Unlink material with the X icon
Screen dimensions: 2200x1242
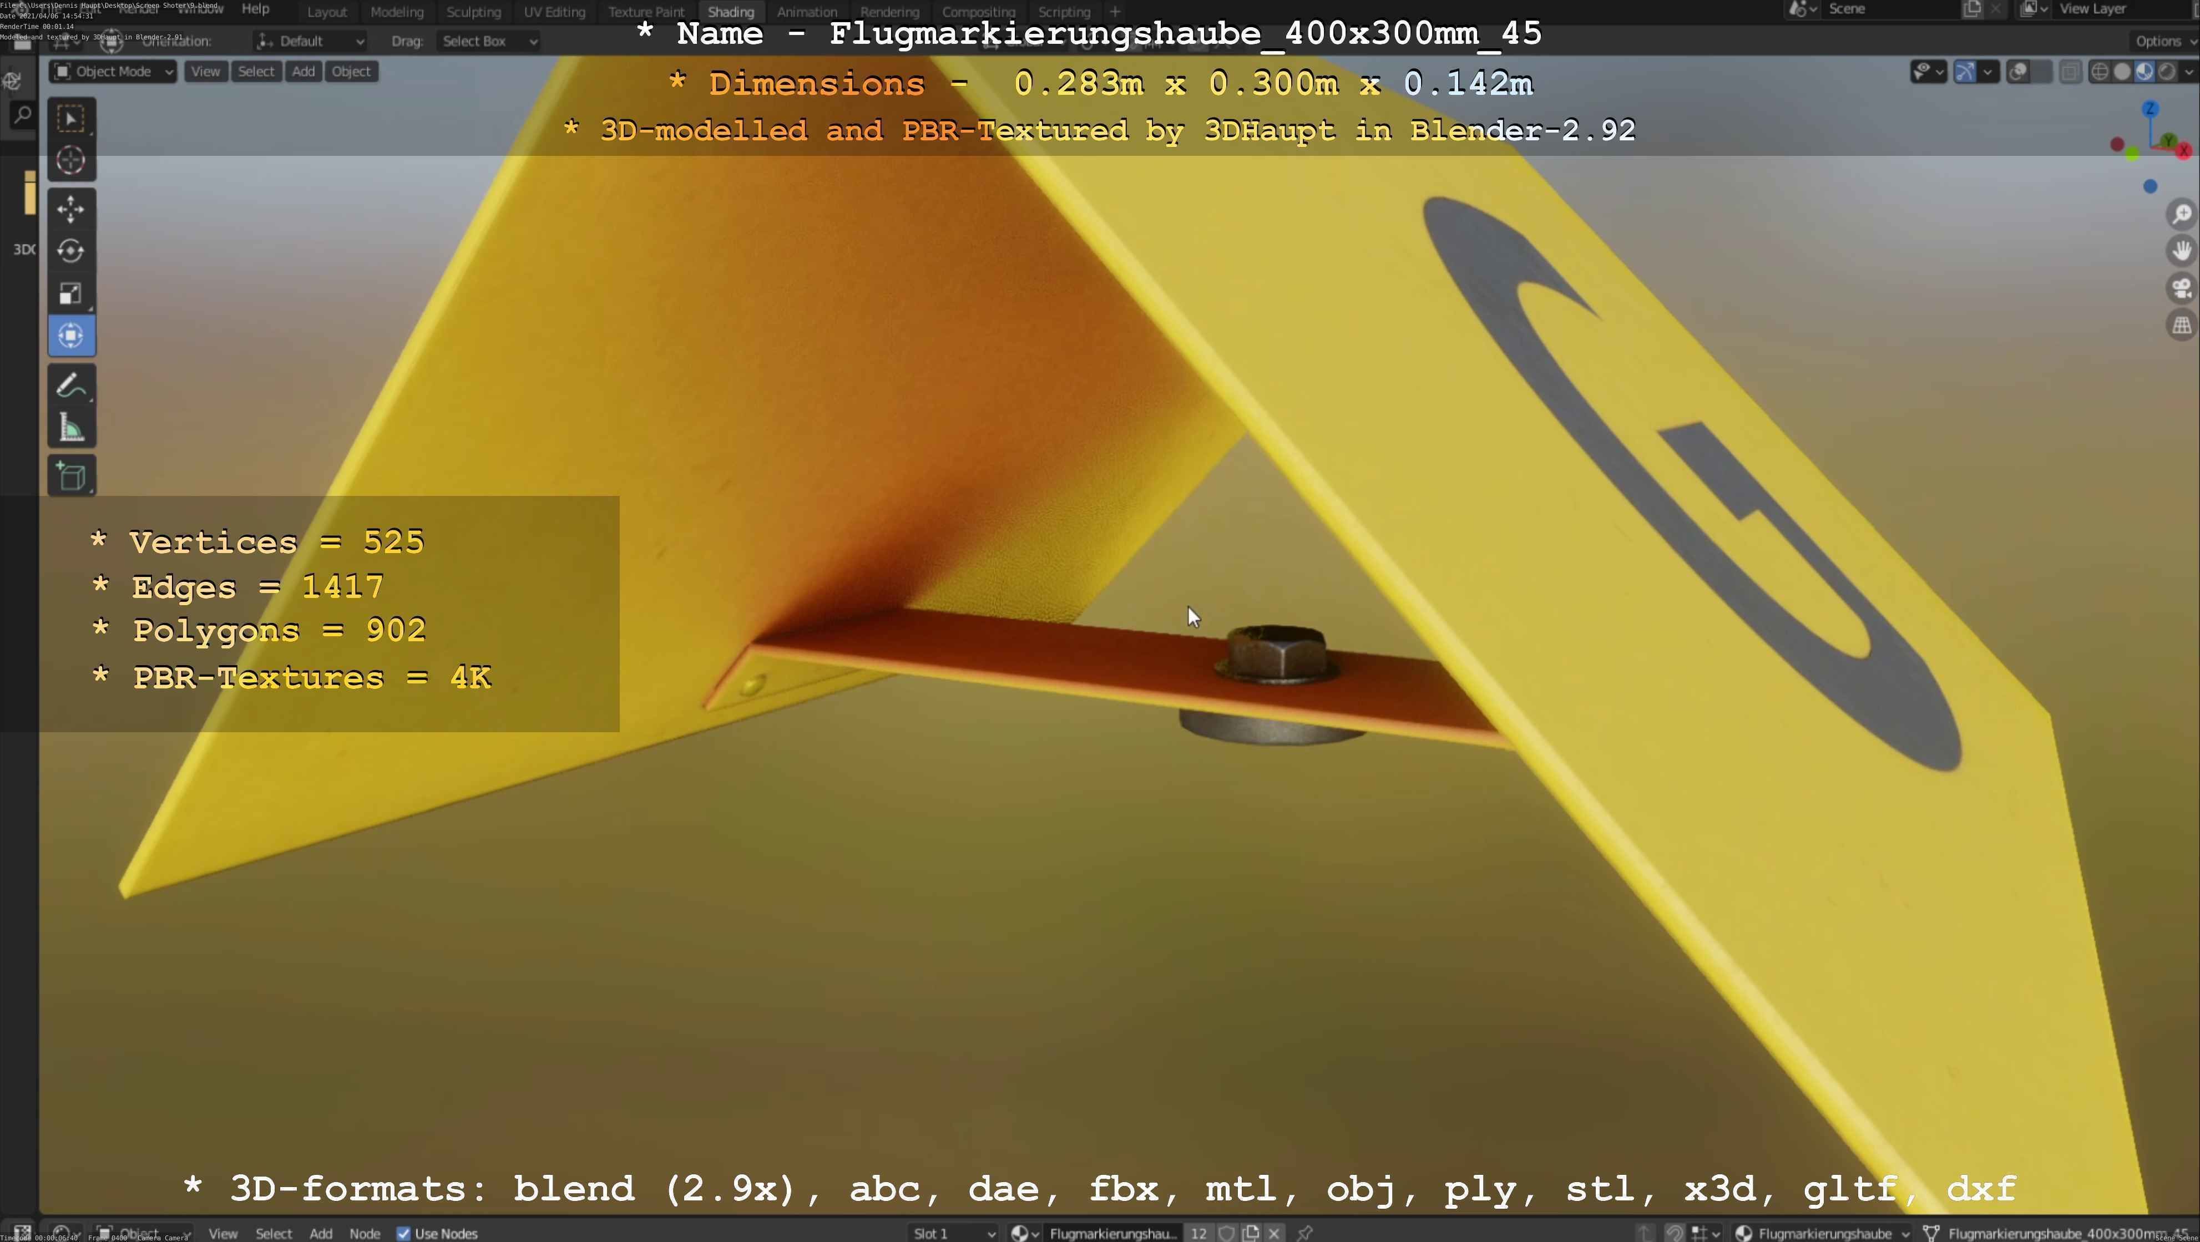(1274, 1233)
